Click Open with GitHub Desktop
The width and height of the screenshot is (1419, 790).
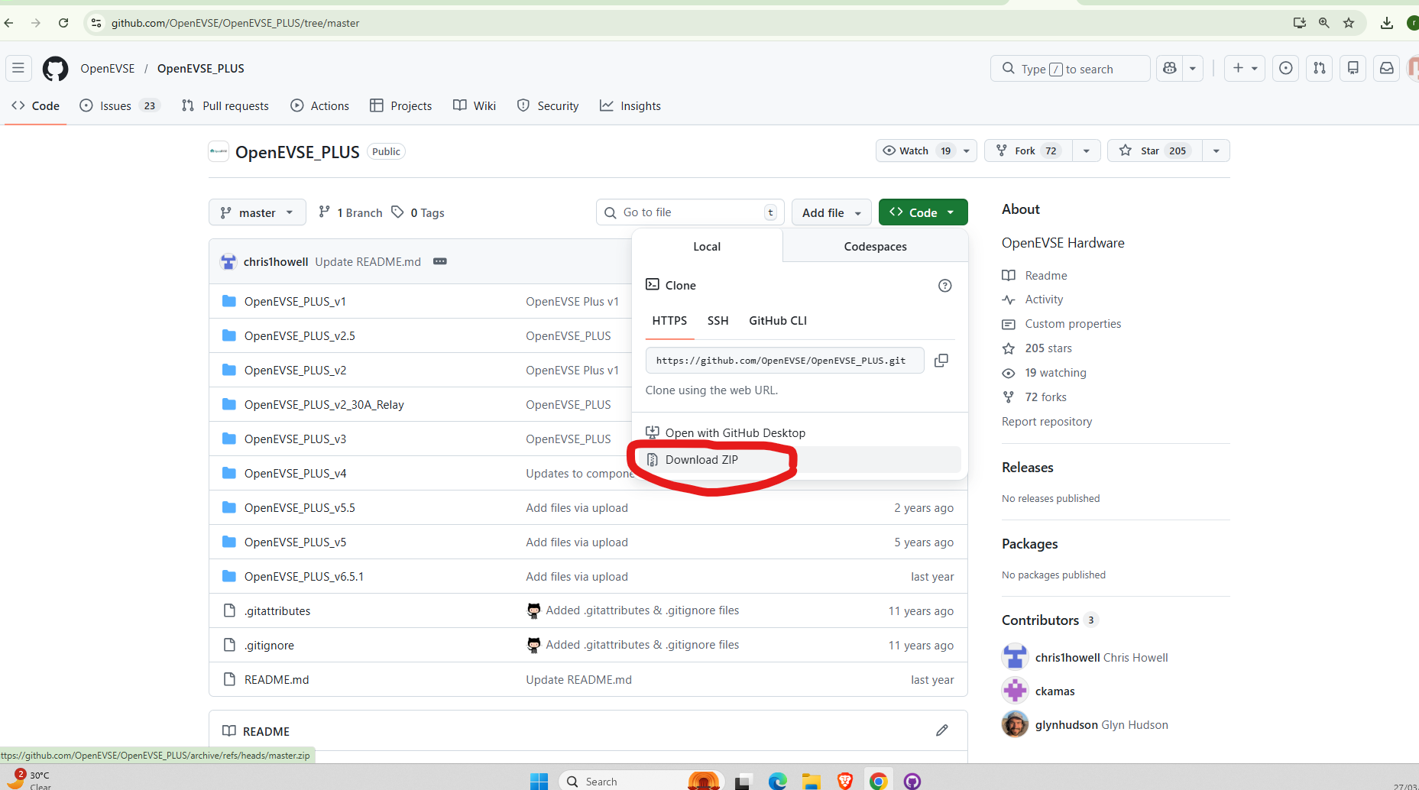coord(734,433)
